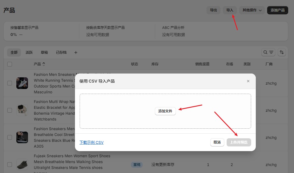Click the 销售渠道 column header
Viewport: 294px width, 173px height.
[x=202, y=64]
